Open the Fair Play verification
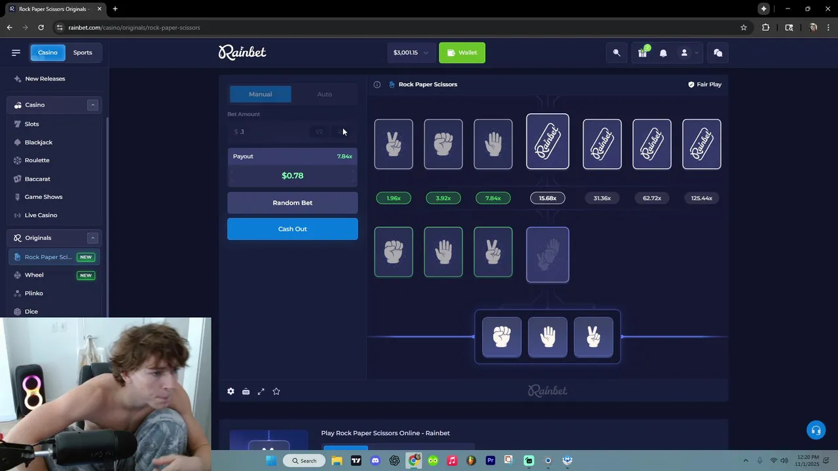Screen dimensions: 838x471 click(704, 84)
